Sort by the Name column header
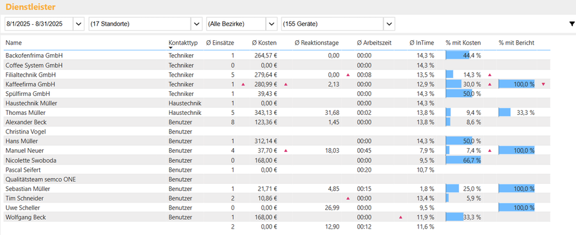 click(14, 43)
